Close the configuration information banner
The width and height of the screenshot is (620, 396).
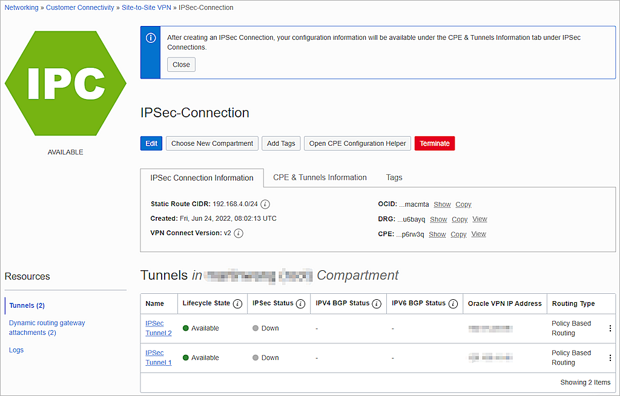point(181,64)
